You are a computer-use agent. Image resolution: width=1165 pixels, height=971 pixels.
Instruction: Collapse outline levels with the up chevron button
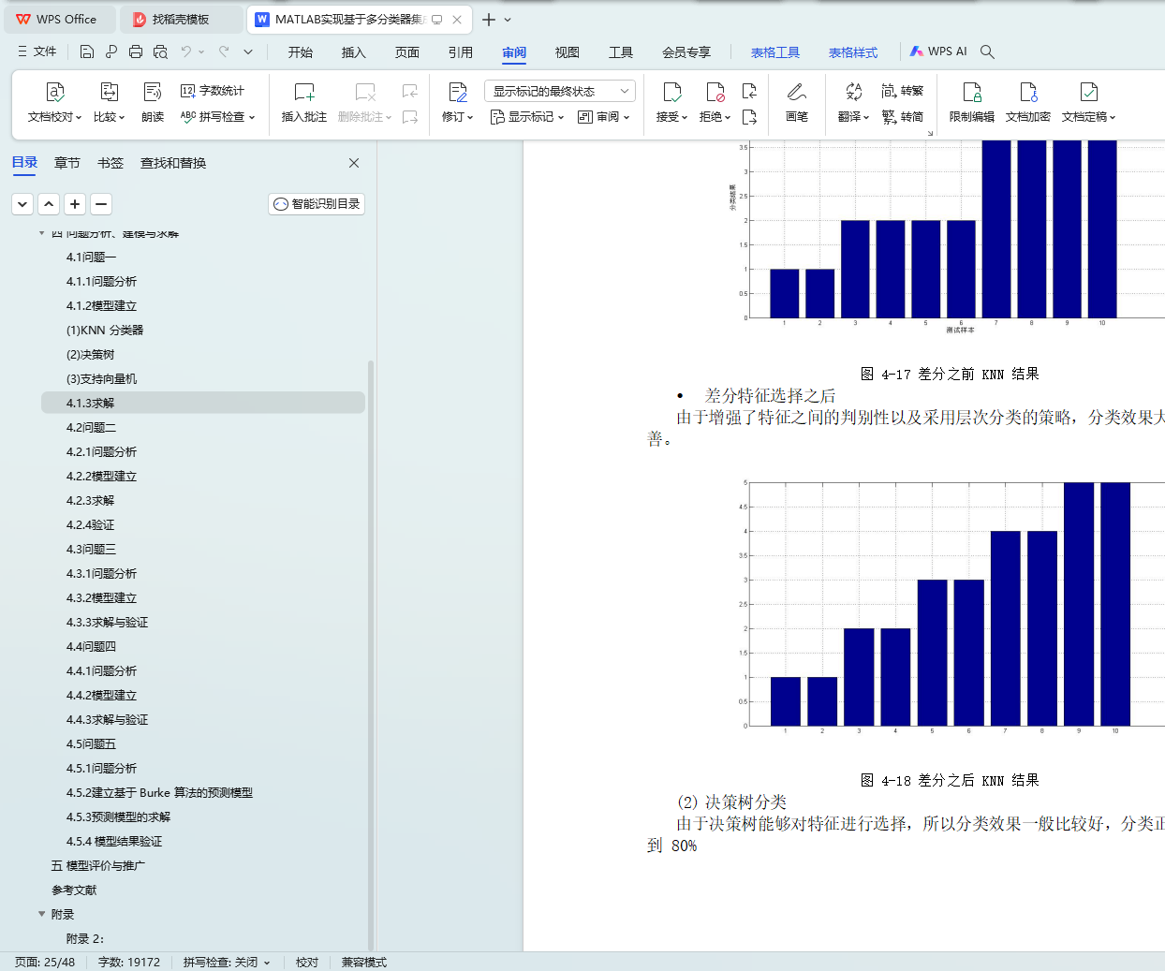[x=49, y=203]
